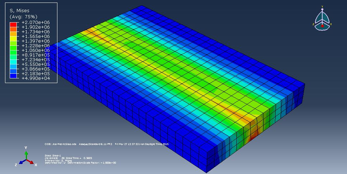Click the red center point of the view compass
The image size is (347, 174).
coord(323,26)
